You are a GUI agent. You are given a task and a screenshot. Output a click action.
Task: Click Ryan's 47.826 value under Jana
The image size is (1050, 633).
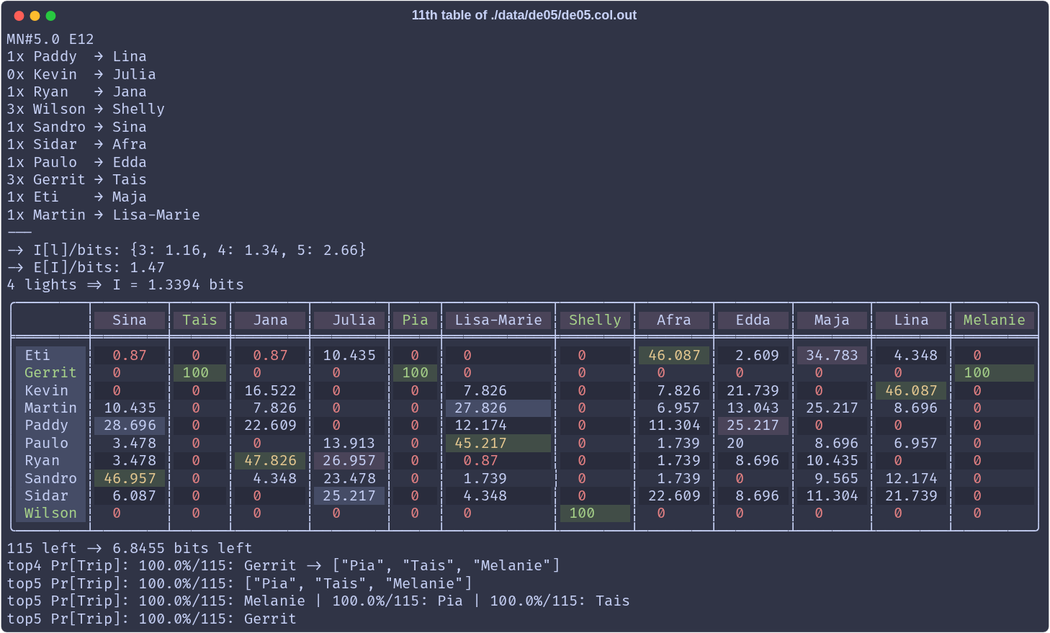pyautogui.click(x=270, y=460)
